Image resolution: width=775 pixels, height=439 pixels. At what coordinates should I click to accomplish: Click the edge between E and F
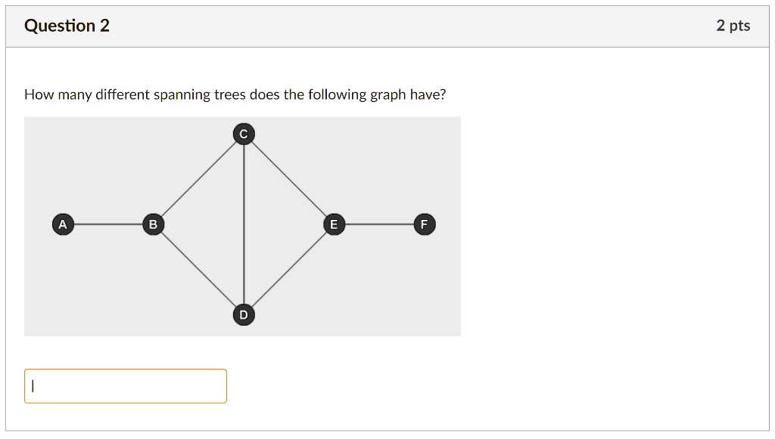(378, 224)
